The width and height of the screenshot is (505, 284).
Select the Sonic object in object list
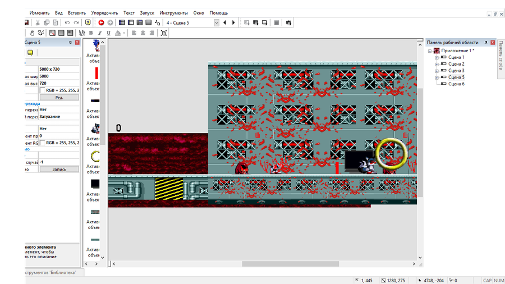click(x=96, y=45)
